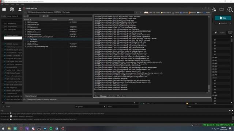Collapse the log panel arrow icon
Screen dimensions: 234x131
pos(230,111)
